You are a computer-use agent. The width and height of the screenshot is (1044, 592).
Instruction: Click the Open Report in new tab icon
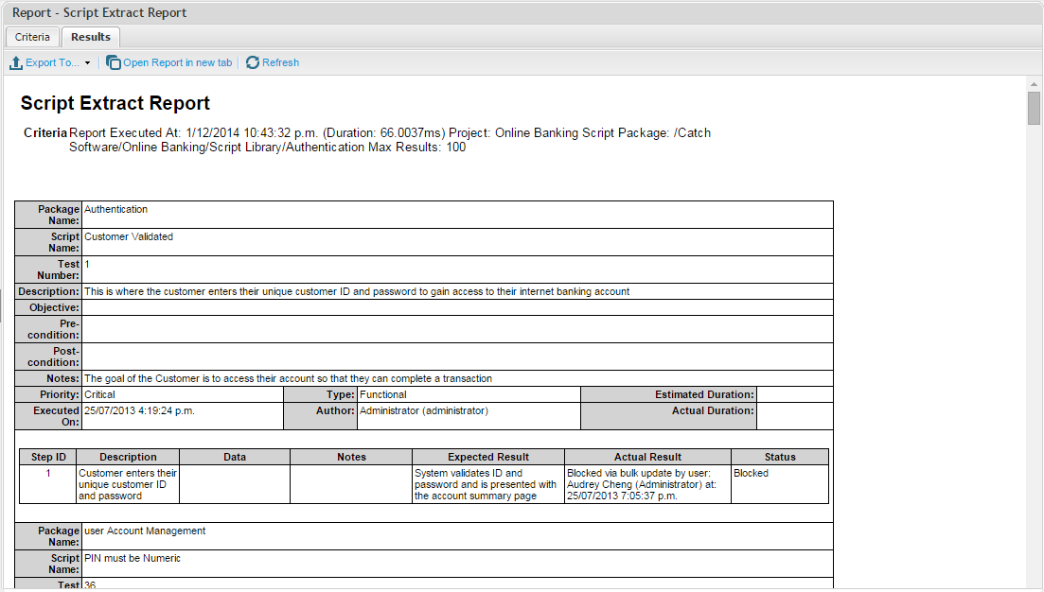(x=114, y=62)
